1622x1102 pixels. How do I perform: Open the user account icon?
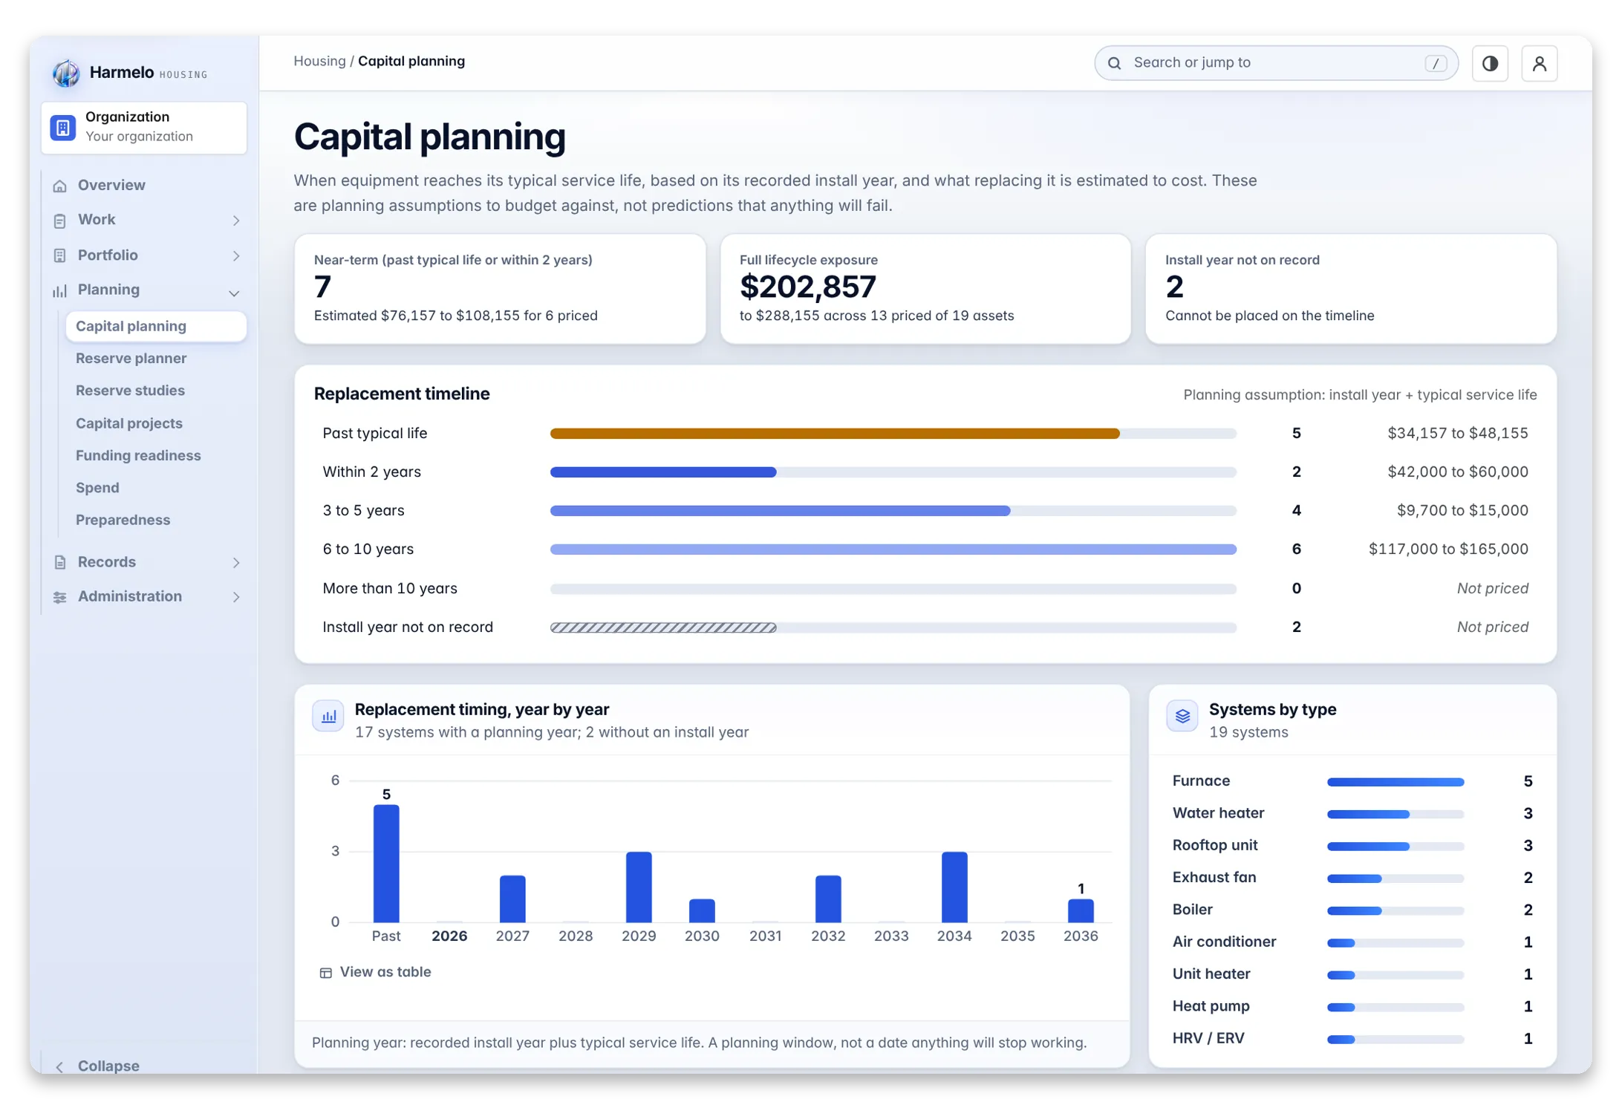(x=1540, y=63)
